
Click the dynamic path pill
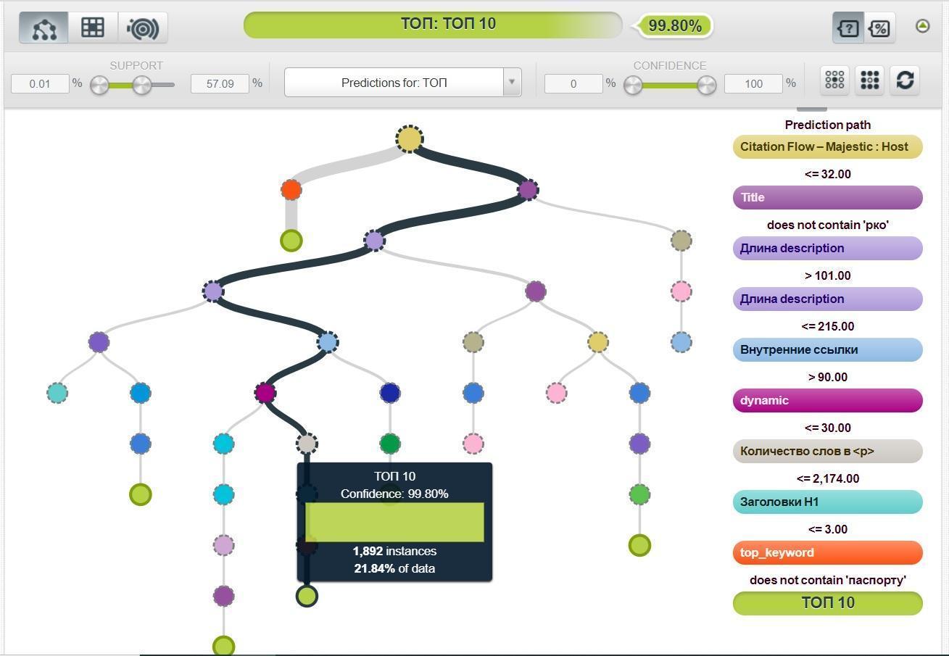pyautogui.click(x=827, y=400)
